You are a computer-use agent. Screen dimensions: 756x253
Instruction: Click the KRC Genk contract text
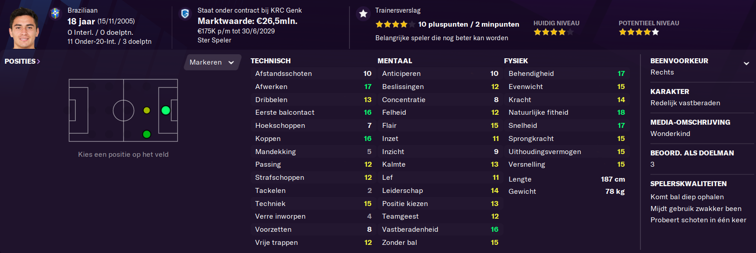(249, 10)
